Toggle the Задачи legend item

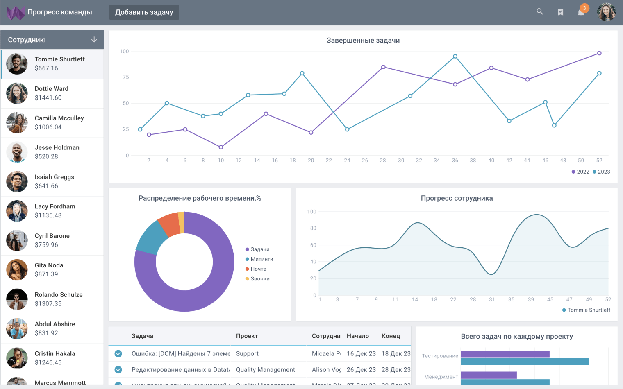pos(257,249)
